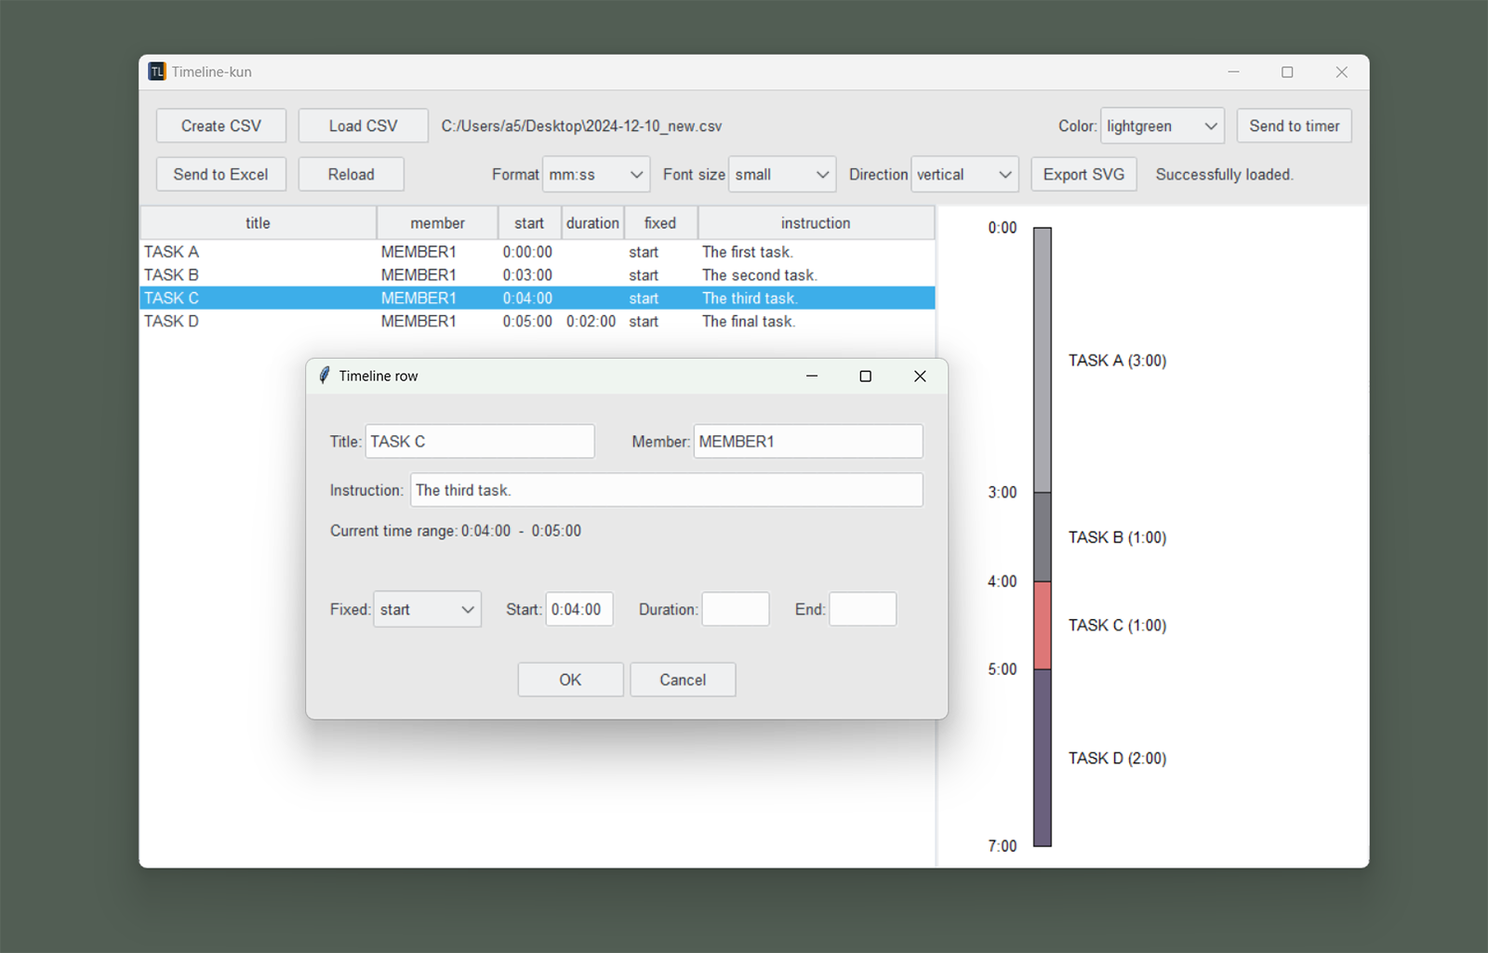This screenshot has height=953, width=1488.
Task: Maximize the Timeline row dialog
Action: 865,376
